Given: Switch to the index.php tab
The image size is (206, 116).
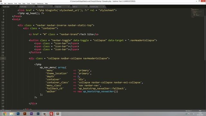Looking at the screenshot, I should [44, 7].
